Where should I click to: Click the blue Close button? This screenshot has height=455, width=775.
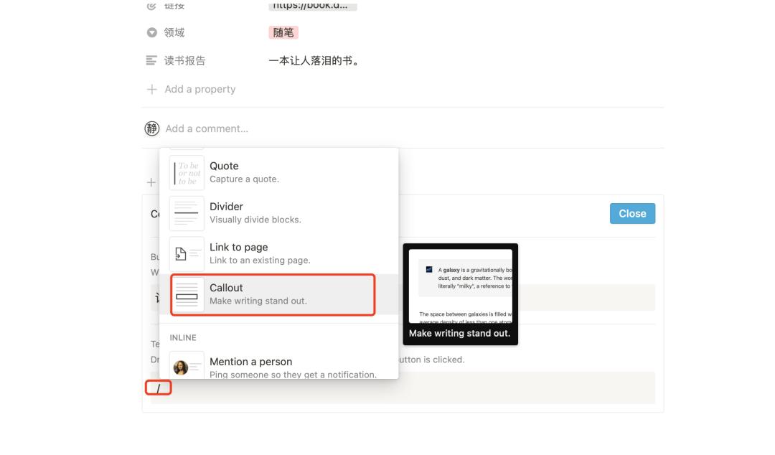(632, 213)
